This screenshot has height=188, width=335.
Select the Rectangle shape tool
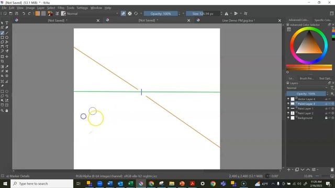click(x=2, y=38)
